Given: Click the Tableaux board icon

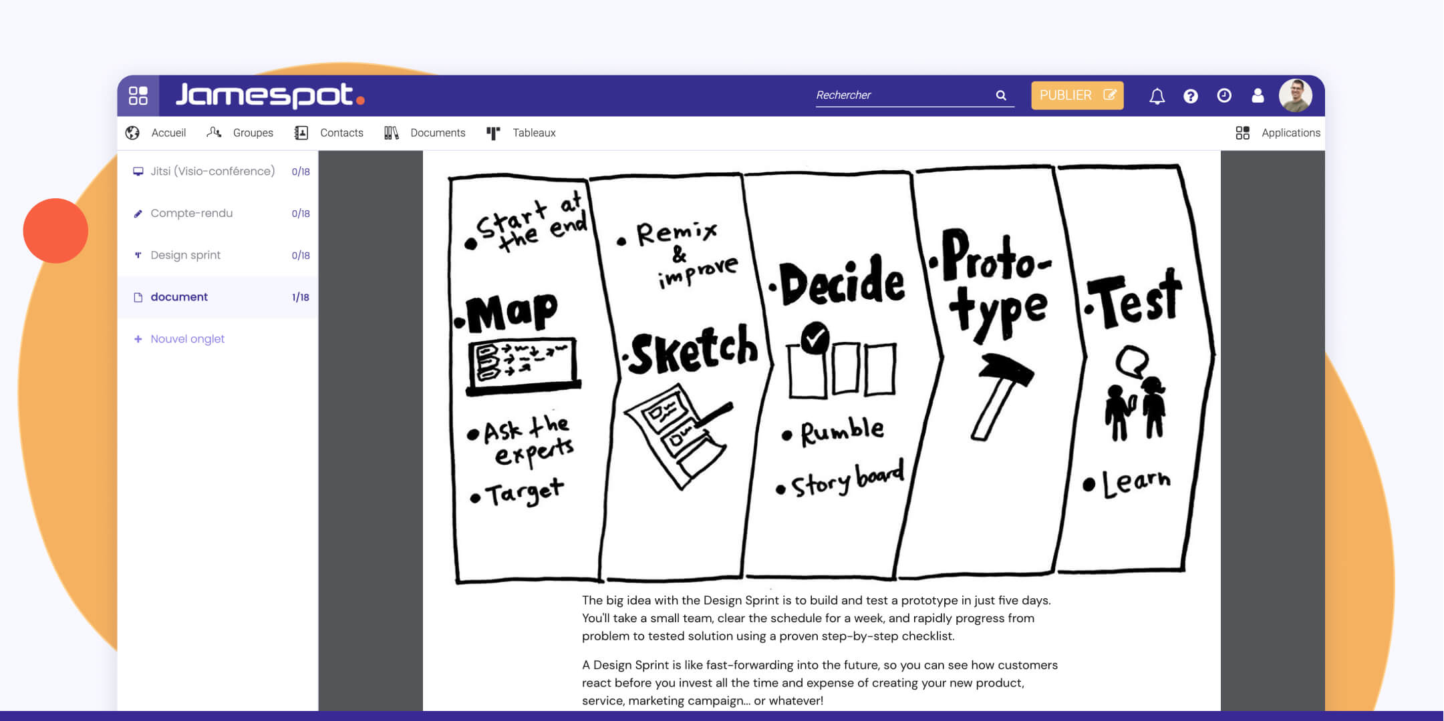Looking at the screenshot, I should tap(493, 134).
